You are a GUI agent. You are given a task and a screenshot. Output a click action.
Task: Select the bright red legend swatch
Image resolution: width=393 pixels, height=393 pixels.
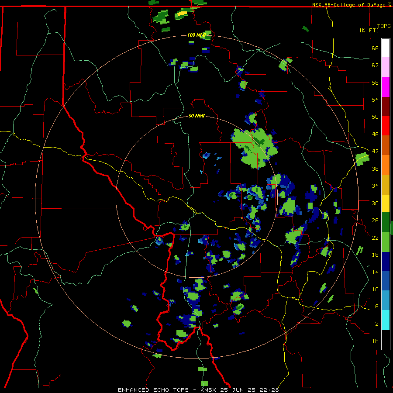coord(386,126)
